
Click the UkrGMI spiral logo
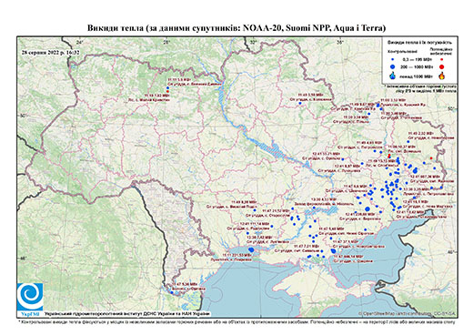(x=30, y=297)
